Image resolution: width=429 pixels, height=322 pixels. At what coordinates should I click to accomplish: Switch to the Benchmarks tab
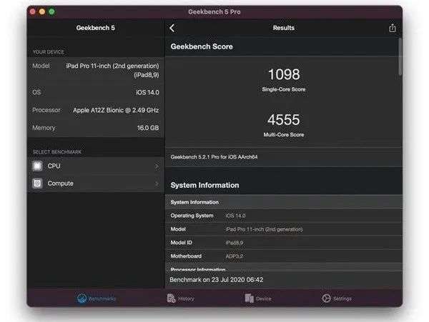tap(96, 298)
